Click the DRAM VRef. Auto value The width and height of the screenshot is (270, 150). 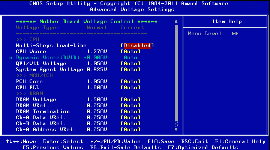pos(130,106)
